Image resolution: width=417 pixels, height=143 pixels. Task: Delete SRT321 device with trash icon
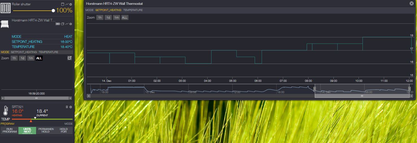point(67,107)
